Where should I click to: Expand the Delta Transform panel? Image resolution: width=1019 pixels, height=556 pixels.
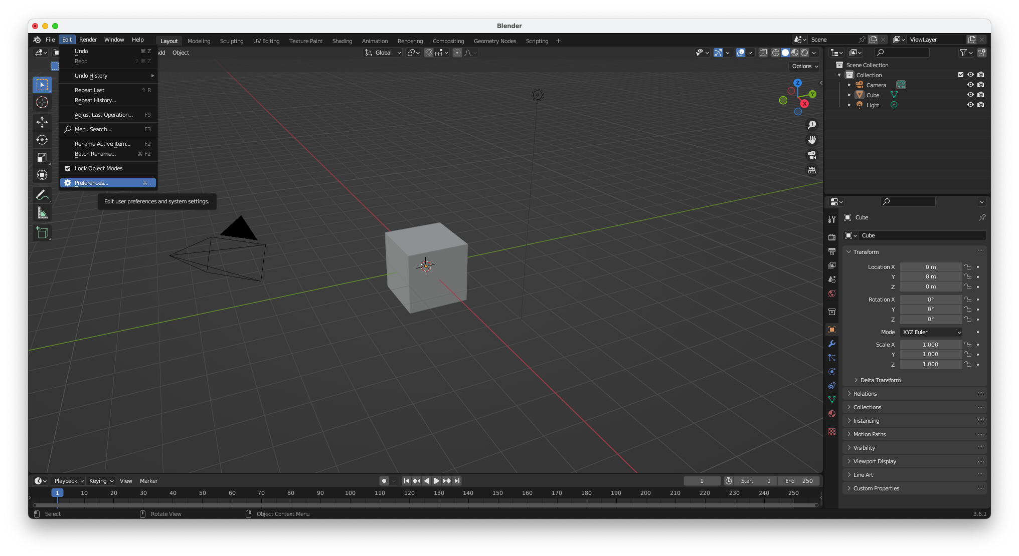880,380
